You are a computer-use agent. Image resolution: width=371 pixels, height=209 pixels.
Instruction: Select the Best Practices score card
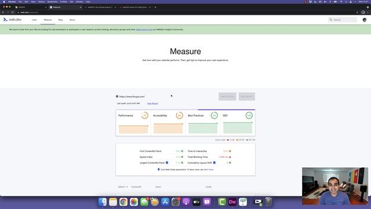tap(203, 123)
